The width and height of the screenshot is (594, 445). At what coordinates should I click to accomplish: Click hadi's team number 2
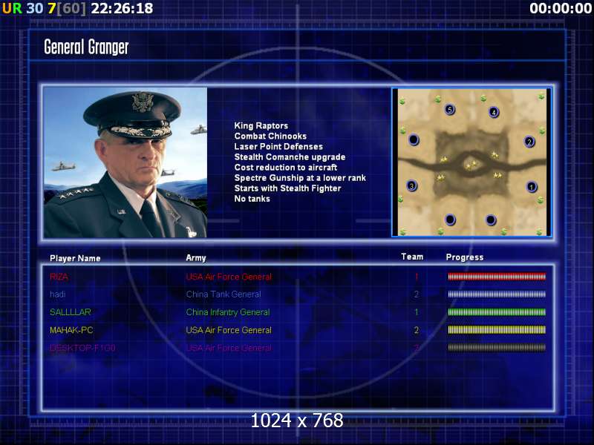coord(417,294)
